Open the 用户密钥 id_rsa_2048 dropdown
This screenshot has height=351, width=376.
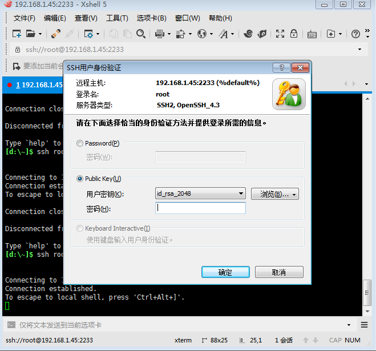coord(200,193)
